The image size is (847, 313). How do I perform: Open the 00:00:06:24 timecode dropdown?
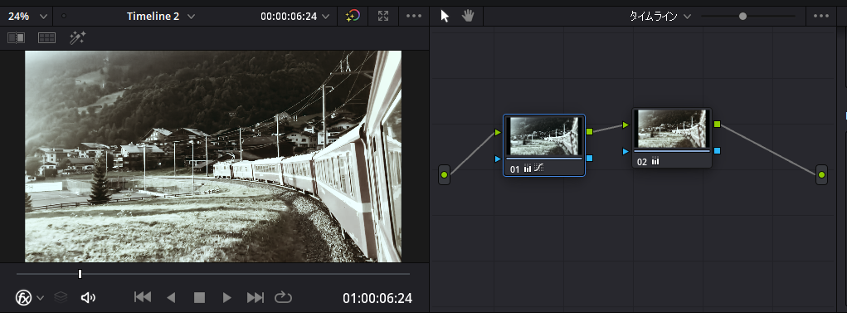tap(295, 17)
